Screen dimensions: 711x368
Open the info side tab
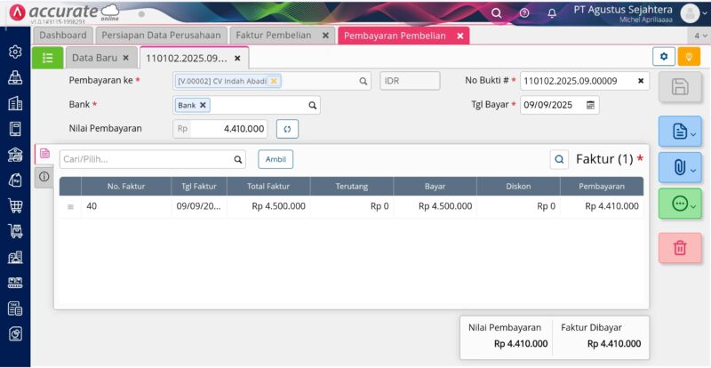click(43, 177)
